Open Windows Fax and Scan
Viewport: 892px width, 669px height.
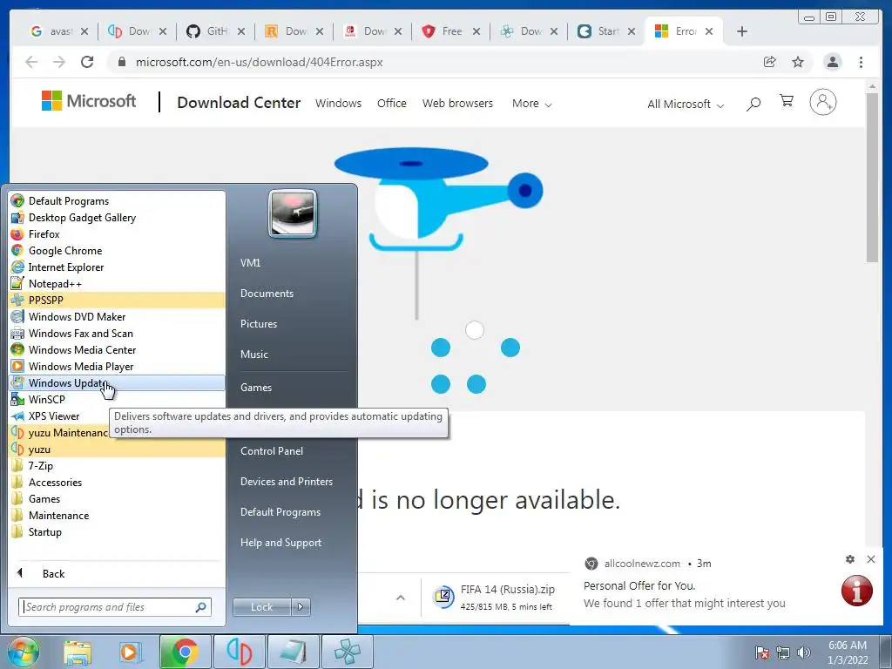tap(117, 333)
